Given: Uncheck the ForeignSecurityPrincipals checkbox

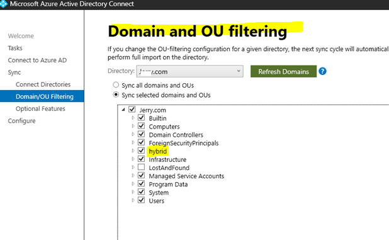Looking at the screenshot, I should coord(141,142).
